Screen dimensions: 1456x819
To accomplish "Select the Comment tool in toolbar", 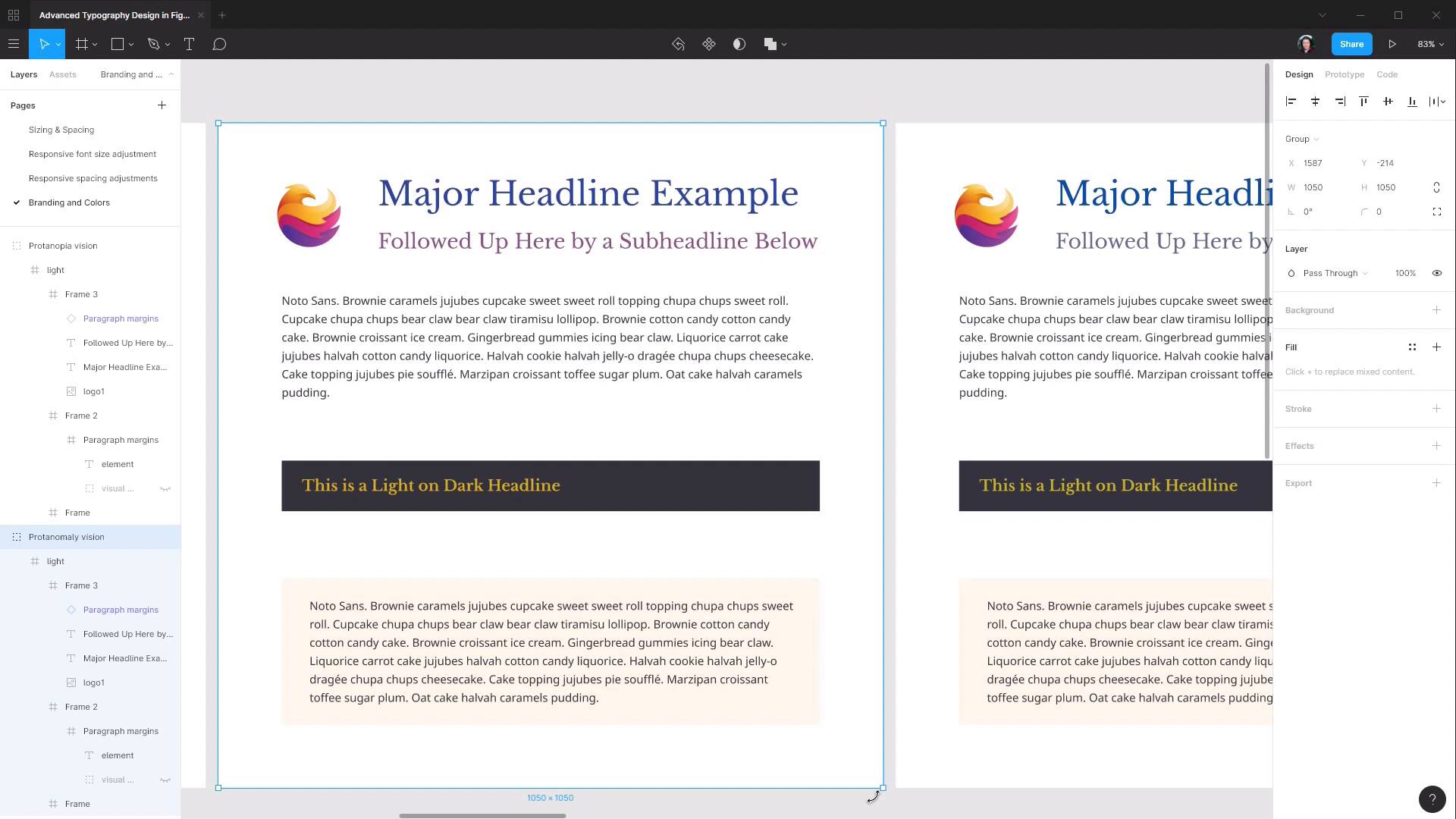I will (220, 44).
